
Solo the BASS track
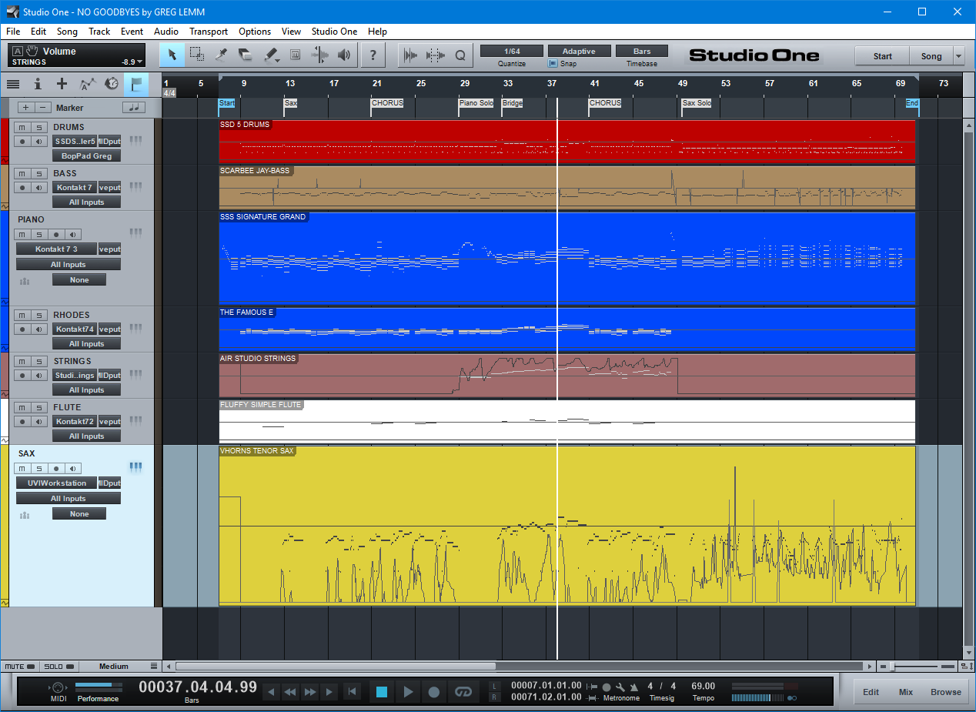tap(38, 173)
